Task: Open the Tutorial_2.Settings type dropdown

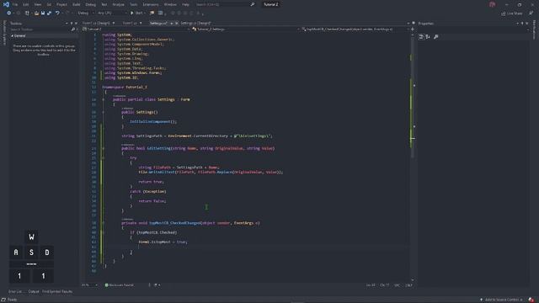Action: 245,29
